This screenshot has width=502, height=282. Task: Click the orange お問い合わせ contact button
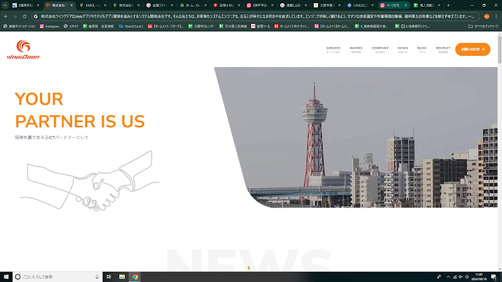[x=473, y=50]
